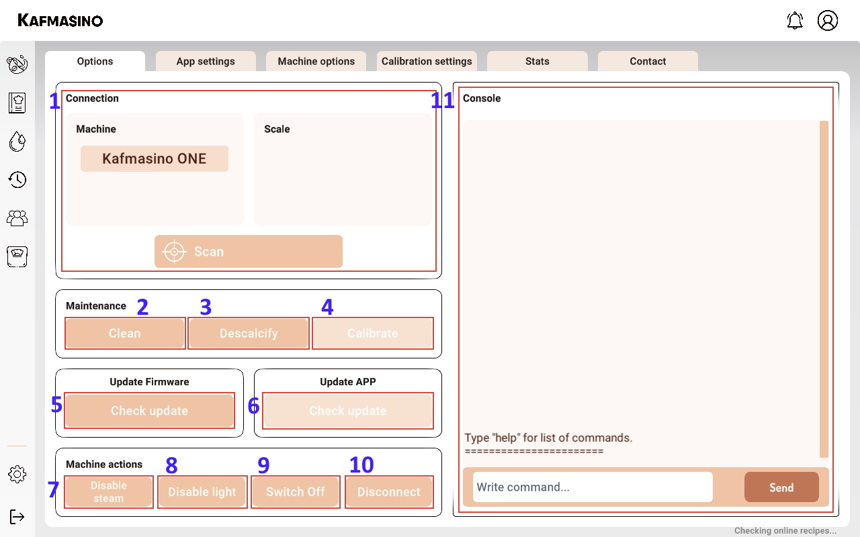Check update under Update APP

[x=348, y=411]
